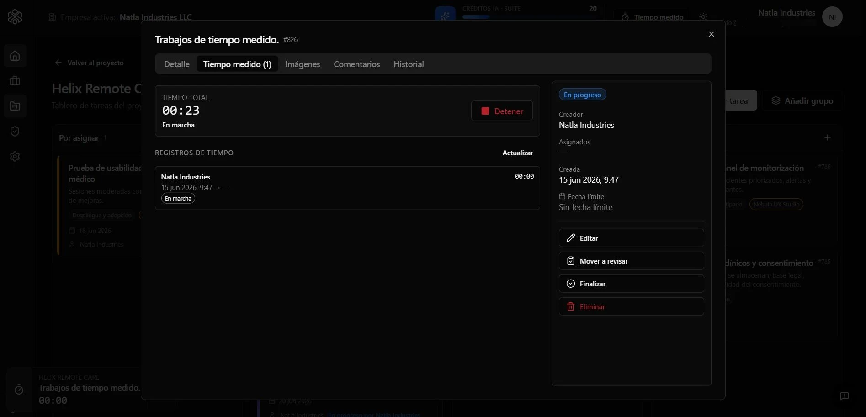Image resolution: width=866 pixels, height=417 pixels.
Task: Click the timer icon in bottom widget
Action: [x=19, y=390]
